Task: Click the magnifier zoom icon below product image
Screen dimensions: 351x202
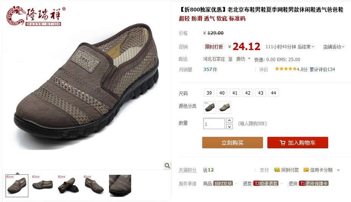Action: tap(167, 166)
